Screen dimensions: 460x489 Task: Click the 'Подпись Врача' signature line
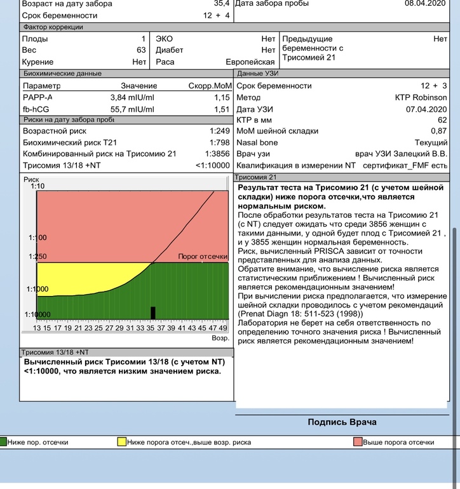pos(342,422)
